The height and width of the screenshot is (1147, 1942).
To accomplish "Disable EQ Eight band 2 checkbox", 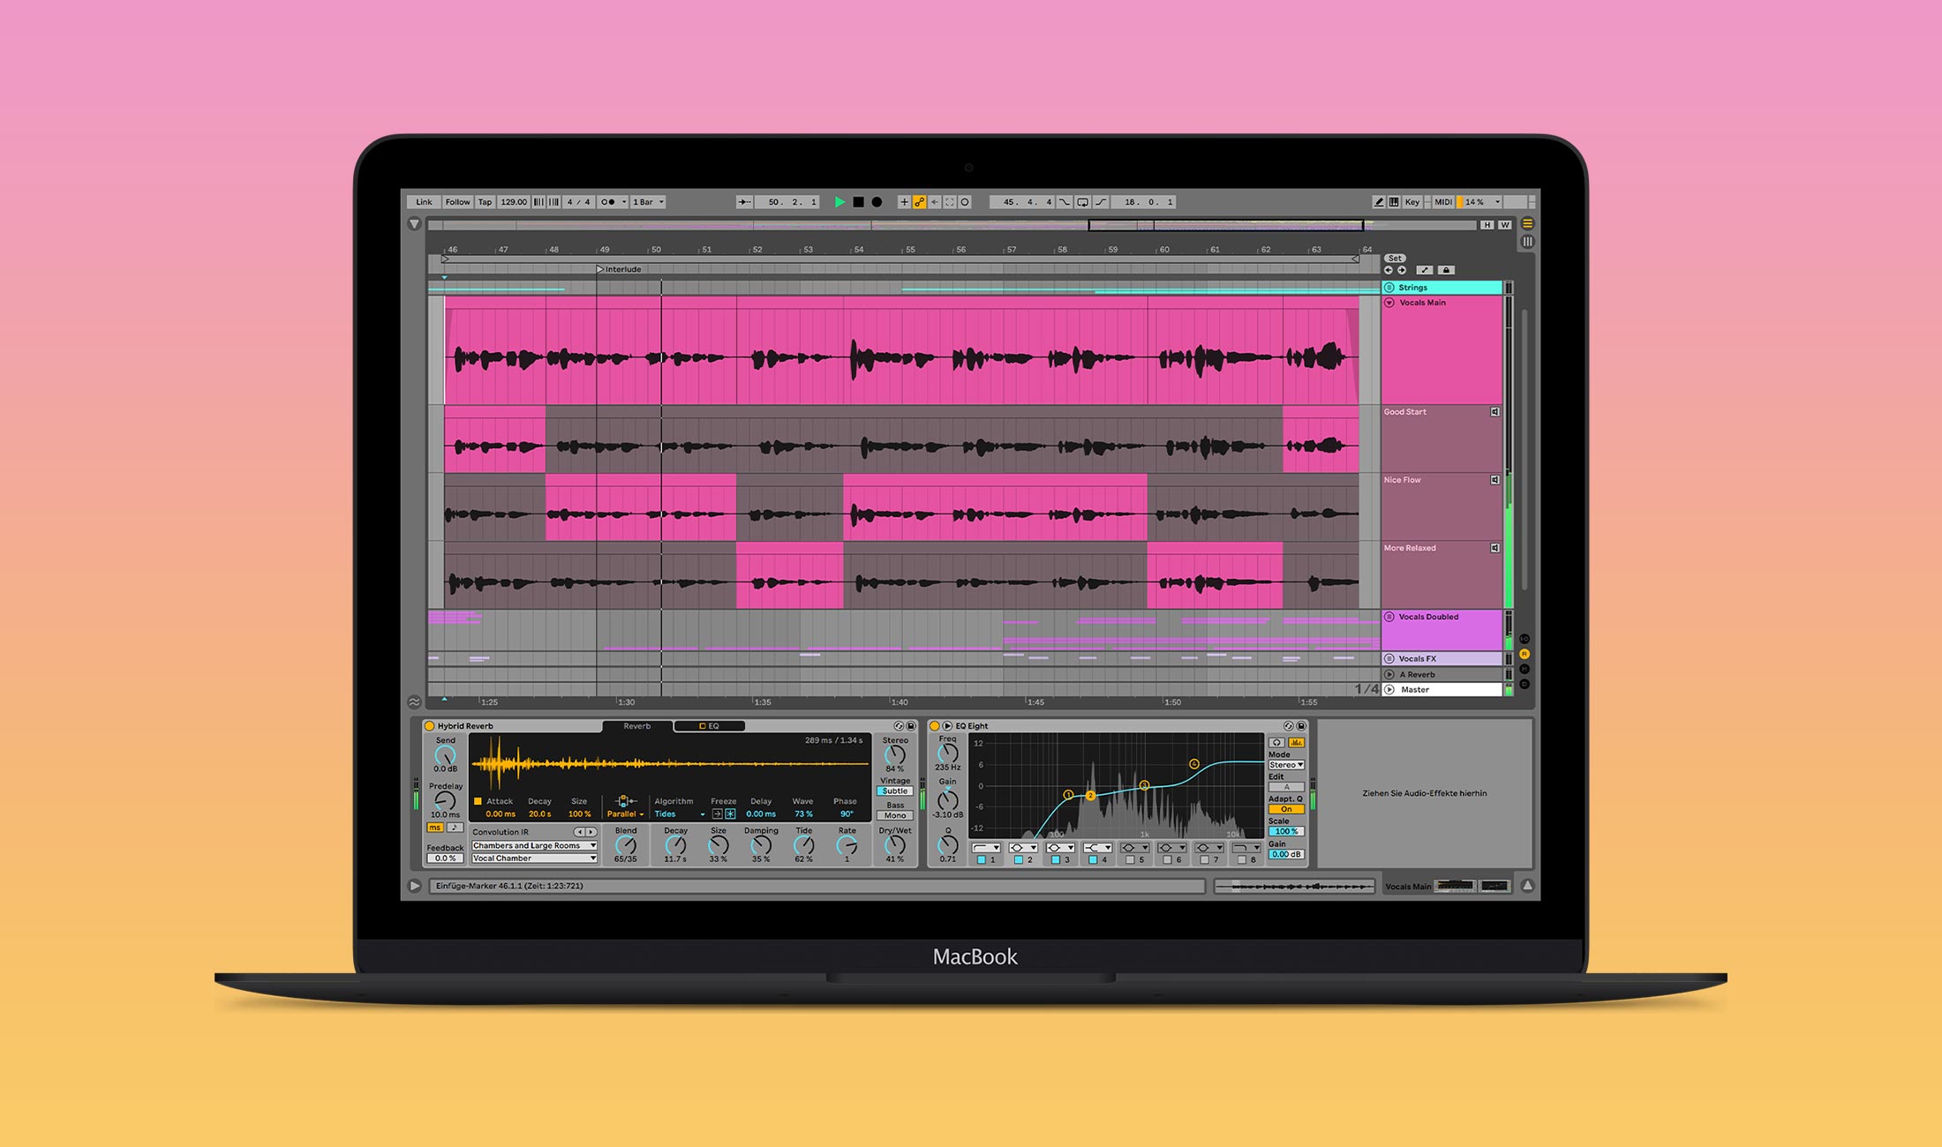I will pos(1018,859).
